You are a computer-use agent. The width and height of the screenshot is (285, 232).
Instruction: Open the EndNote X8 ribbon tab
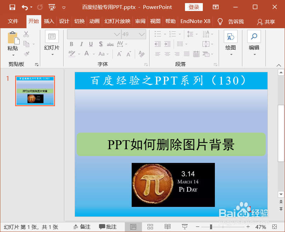(195, 21)
